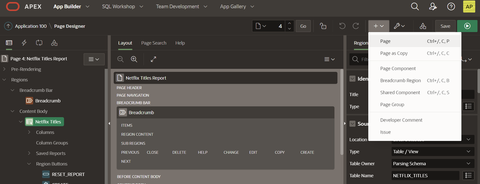Viewport: 480px width, 184px height.
Task: Open the SQL Workshop menu
Action: coord(123,6)
